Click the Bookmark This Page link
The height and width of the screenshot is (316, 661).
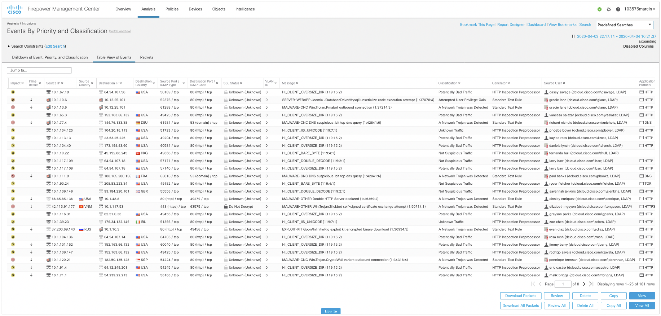477,25
